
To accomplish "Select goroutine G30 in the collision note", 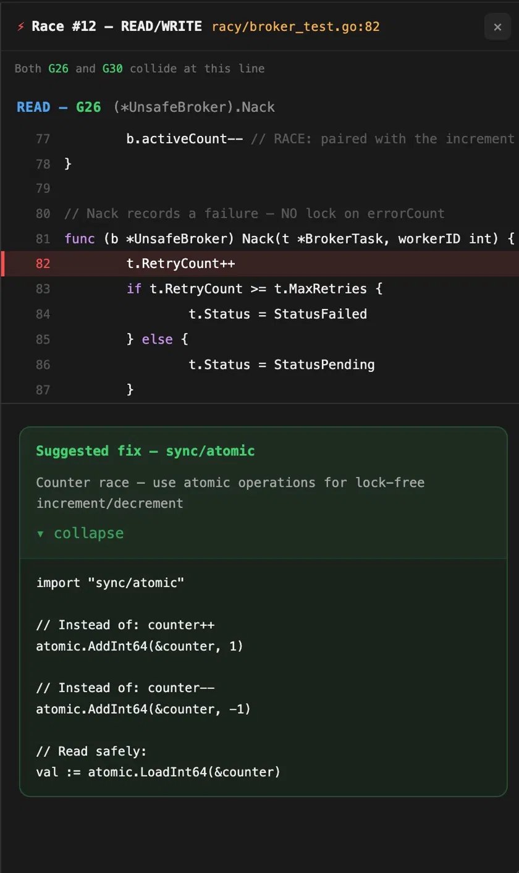I will (112, 69).
